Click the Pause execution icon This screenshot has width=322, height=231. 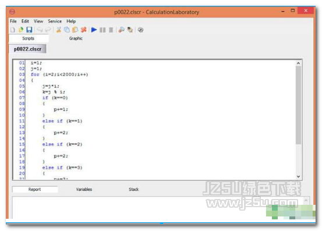click(102, 30)
